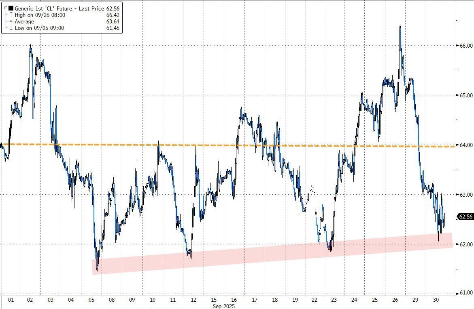Viewport: 474px width, 309px height.
Task: Select the Low marker icon in legend
Action: coord(11,28)
